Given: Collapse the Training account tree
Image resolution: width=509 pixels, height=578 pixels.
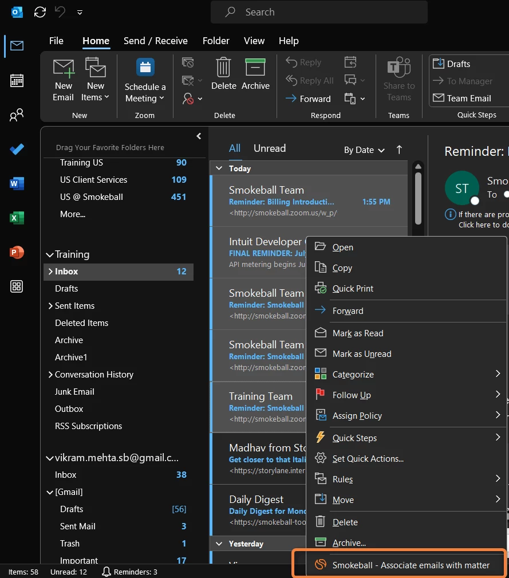Looking at the screenshot, I should pyautogui.click(x=50, y=255).
